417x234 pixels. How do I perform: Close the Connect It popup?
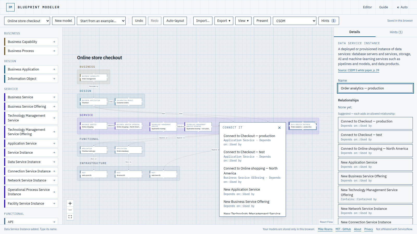pos(279,128)
